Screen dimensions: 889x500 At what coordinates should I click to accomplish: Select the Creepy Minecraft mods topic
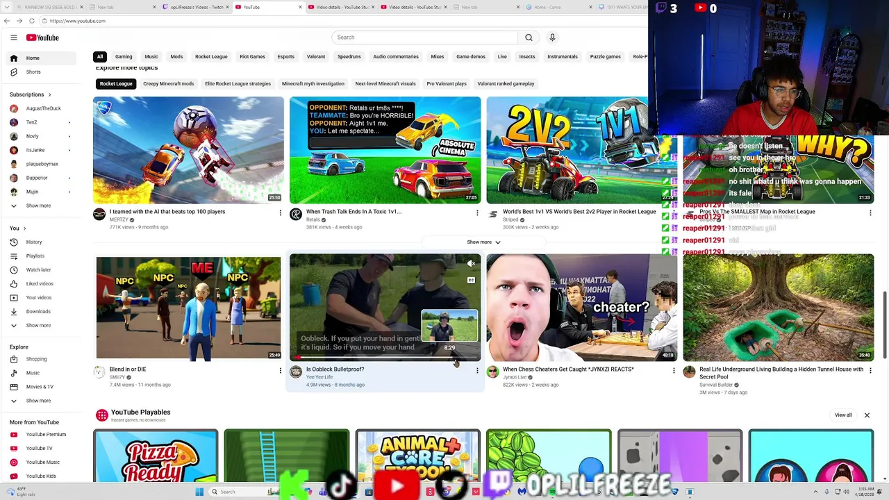coord(169,84)
